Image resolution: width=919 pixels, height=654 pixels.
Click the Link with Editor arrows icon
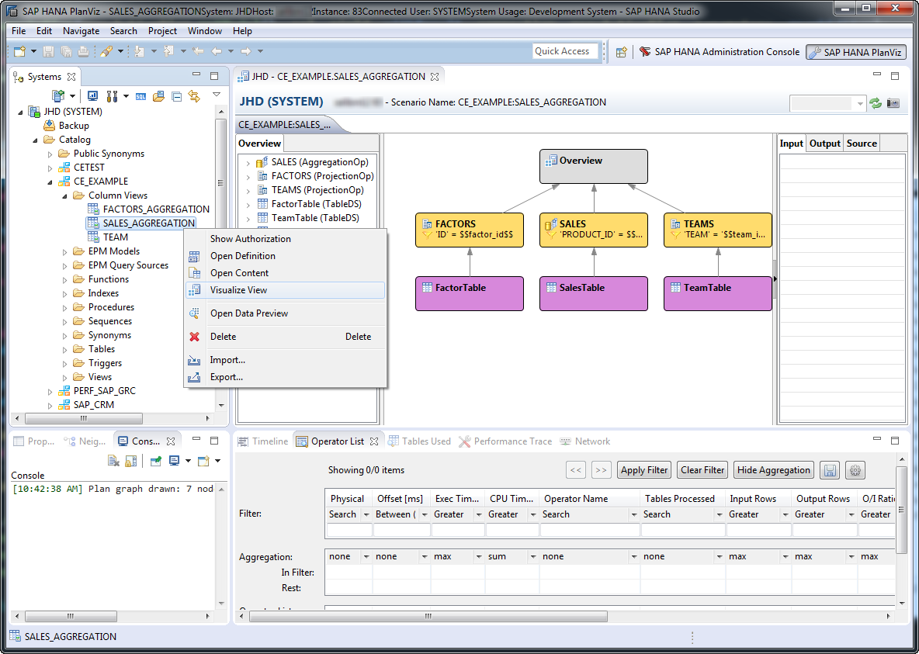click(194, 96)
